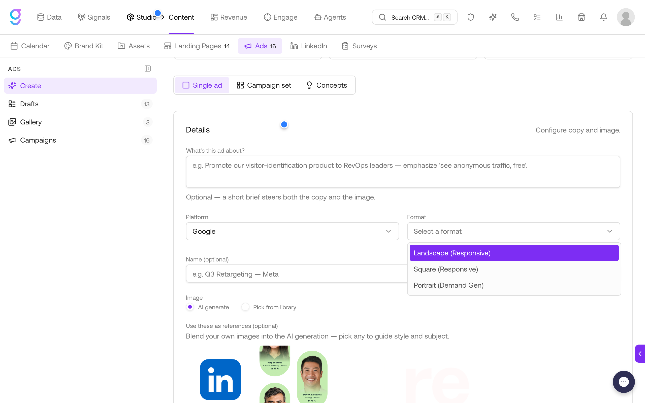Switch to the Assets tab
645x403 pixels.
pyautogui.click(x=134, y=46)
